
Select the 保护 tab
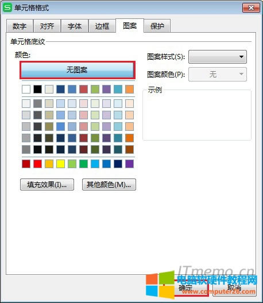(157, 26)
